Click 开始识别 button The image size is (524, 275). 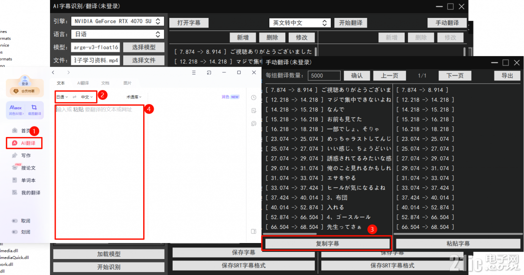[x=109, y=267]
